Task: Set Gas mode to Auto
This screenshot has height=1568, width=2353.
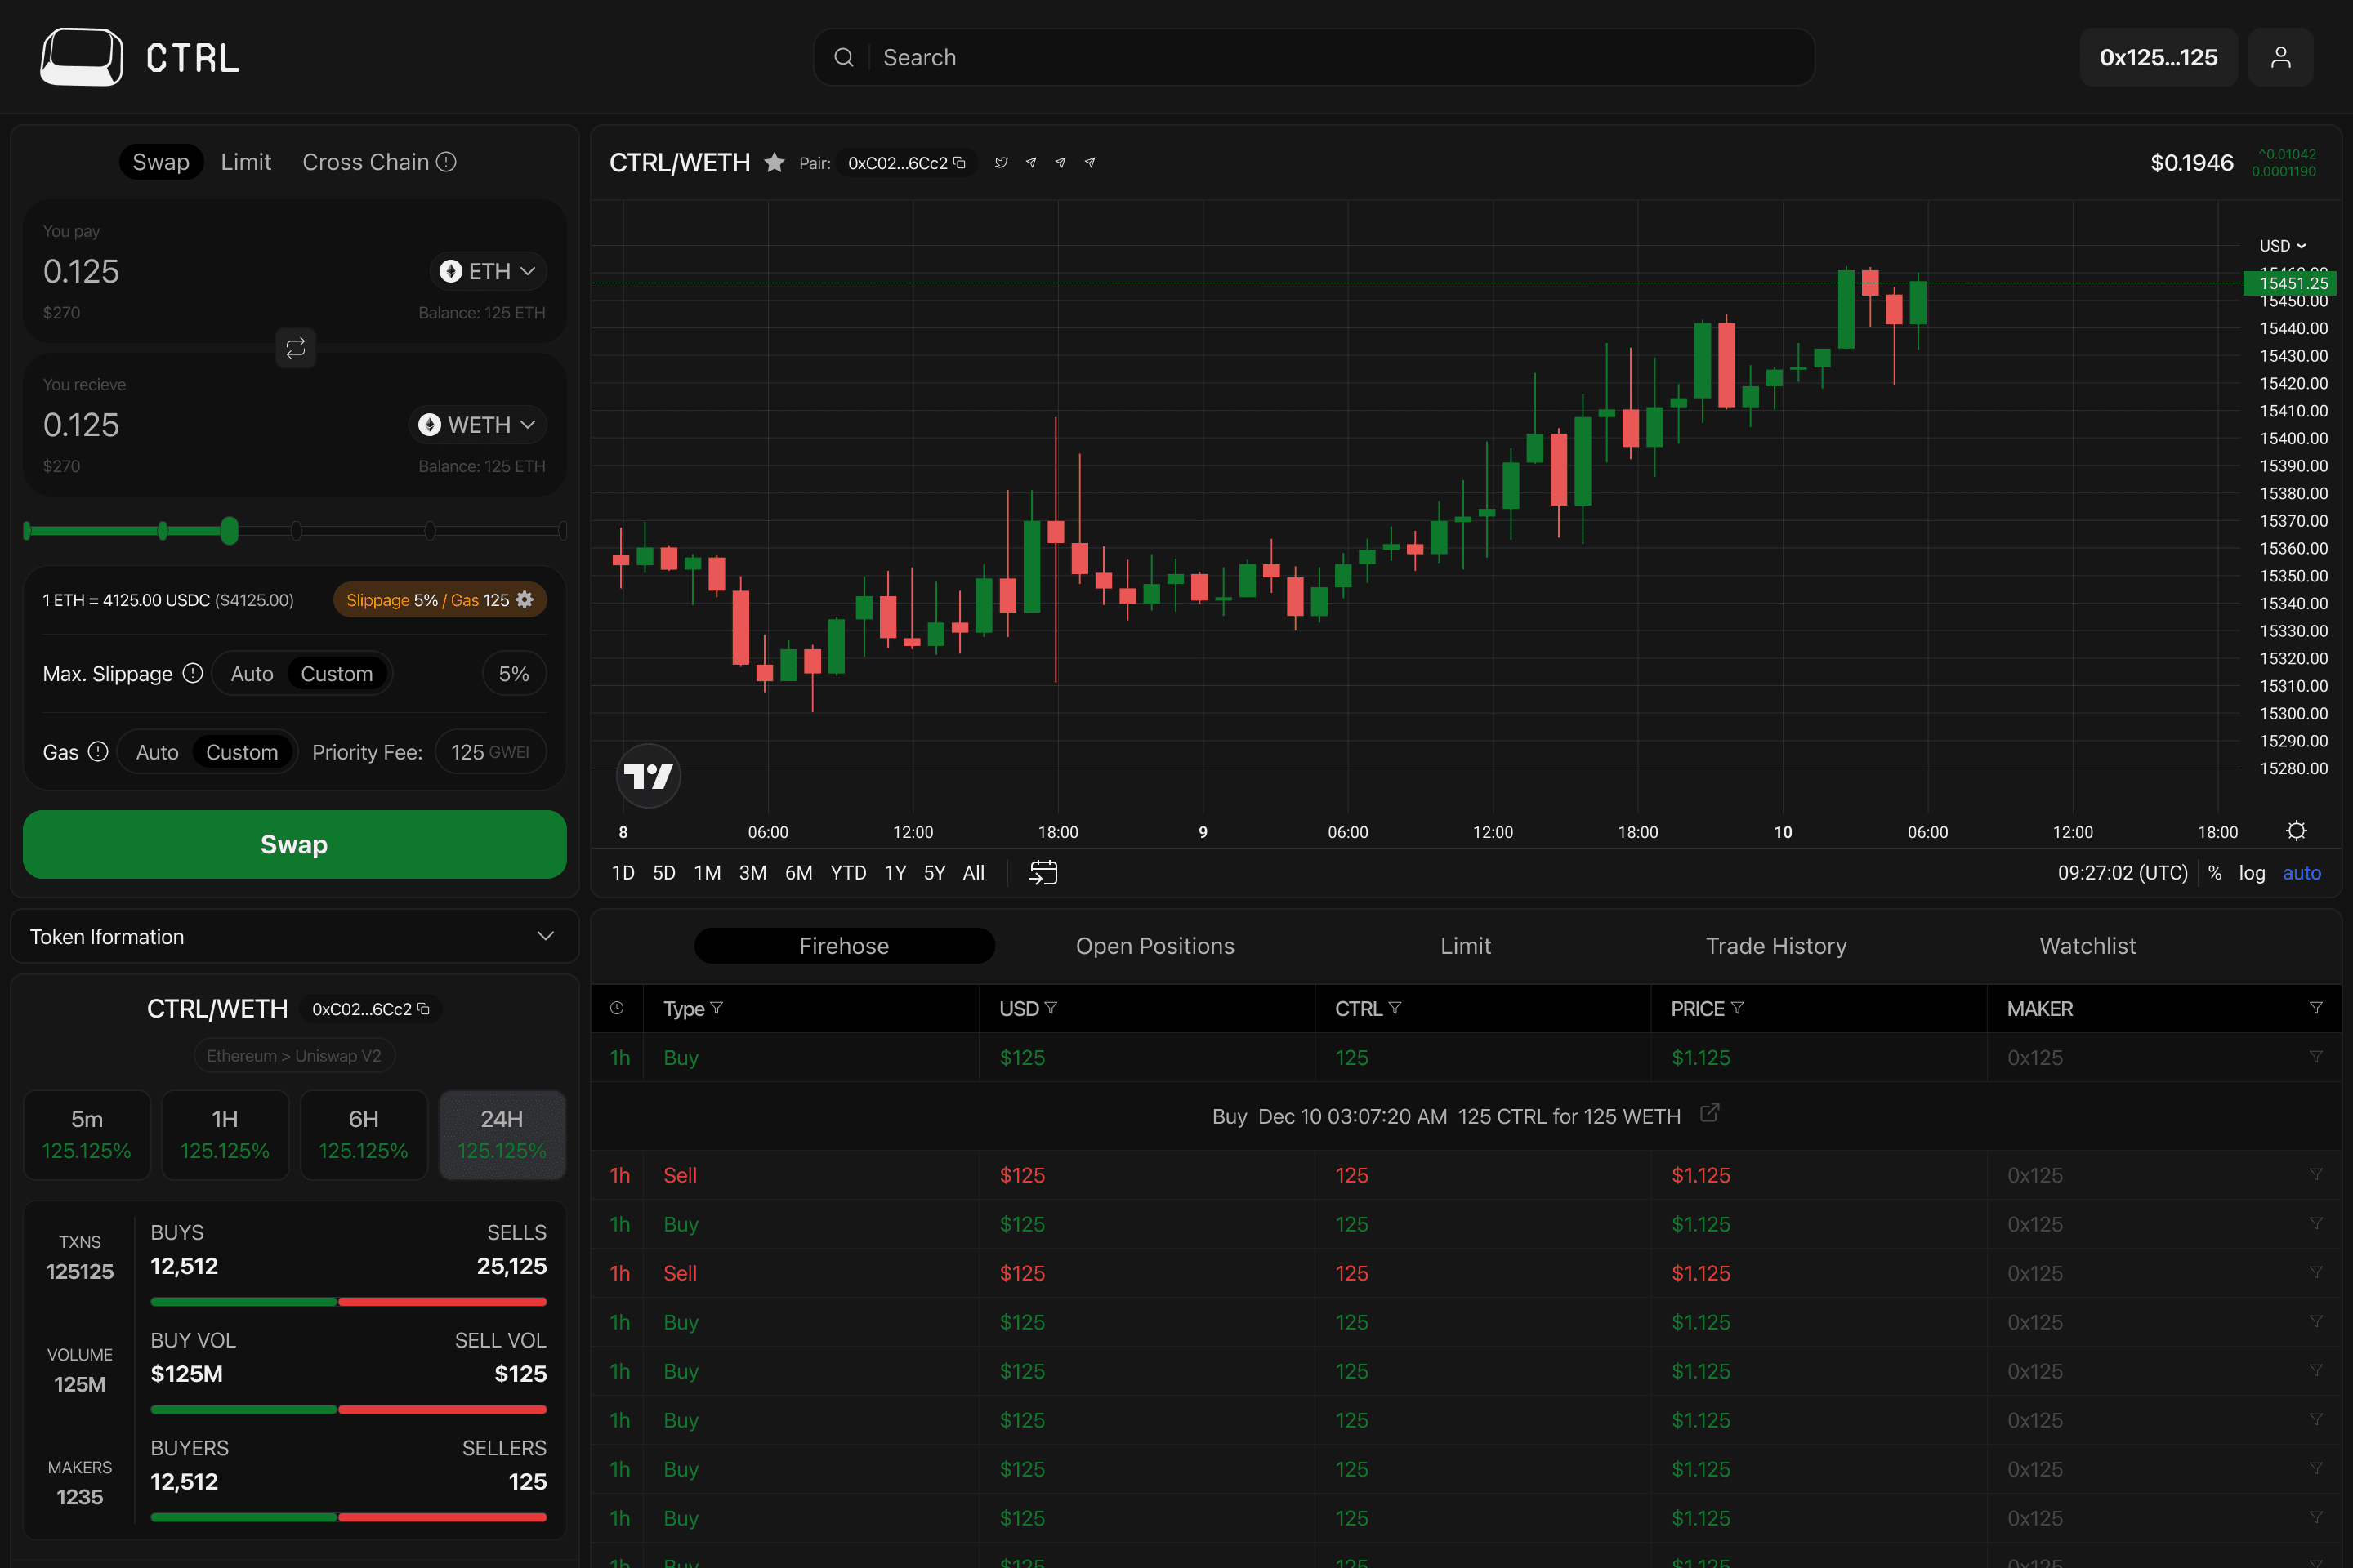Action: [157, 752]
